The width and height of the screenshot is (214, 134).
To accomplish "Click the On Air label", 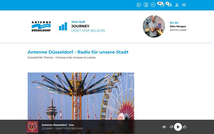I will click(x=174, y=23).
